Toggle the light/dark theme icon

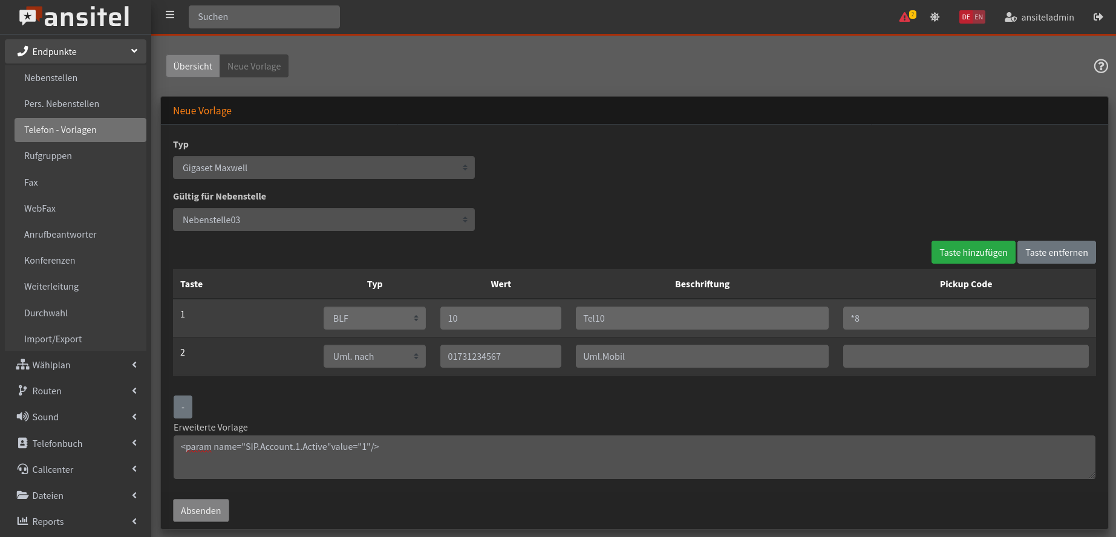(x=935, y=17)
